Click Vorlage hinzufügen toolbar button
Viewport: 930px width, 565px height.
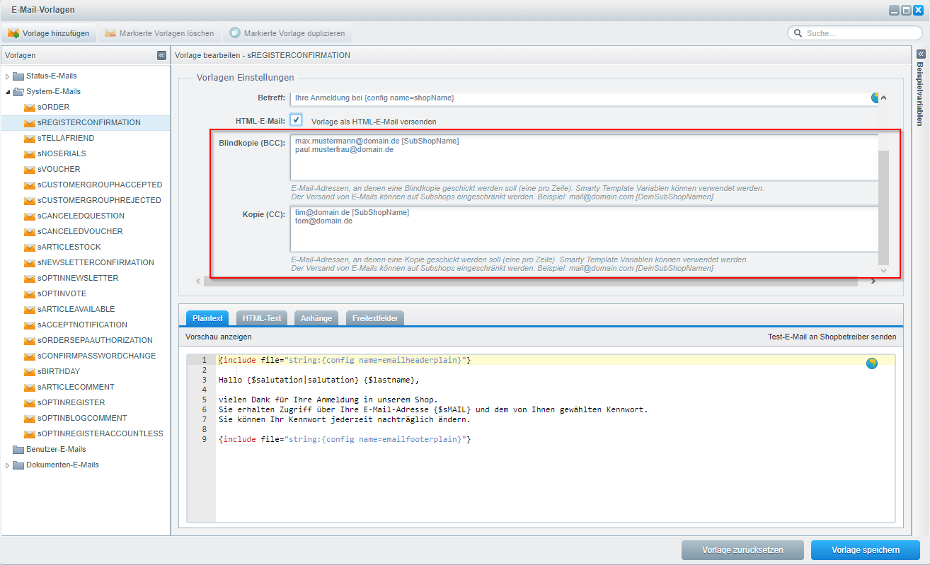pyautogui.click(x=49, y=33)
